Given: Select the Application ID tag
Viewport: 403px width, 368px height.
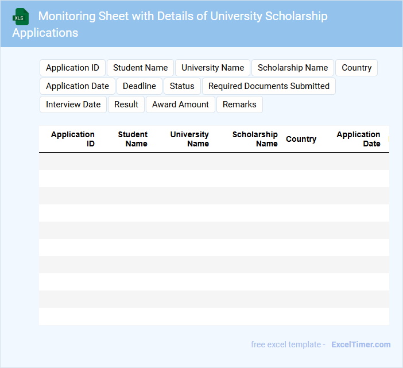Looking at the screenshot, I should coord(72,68).
